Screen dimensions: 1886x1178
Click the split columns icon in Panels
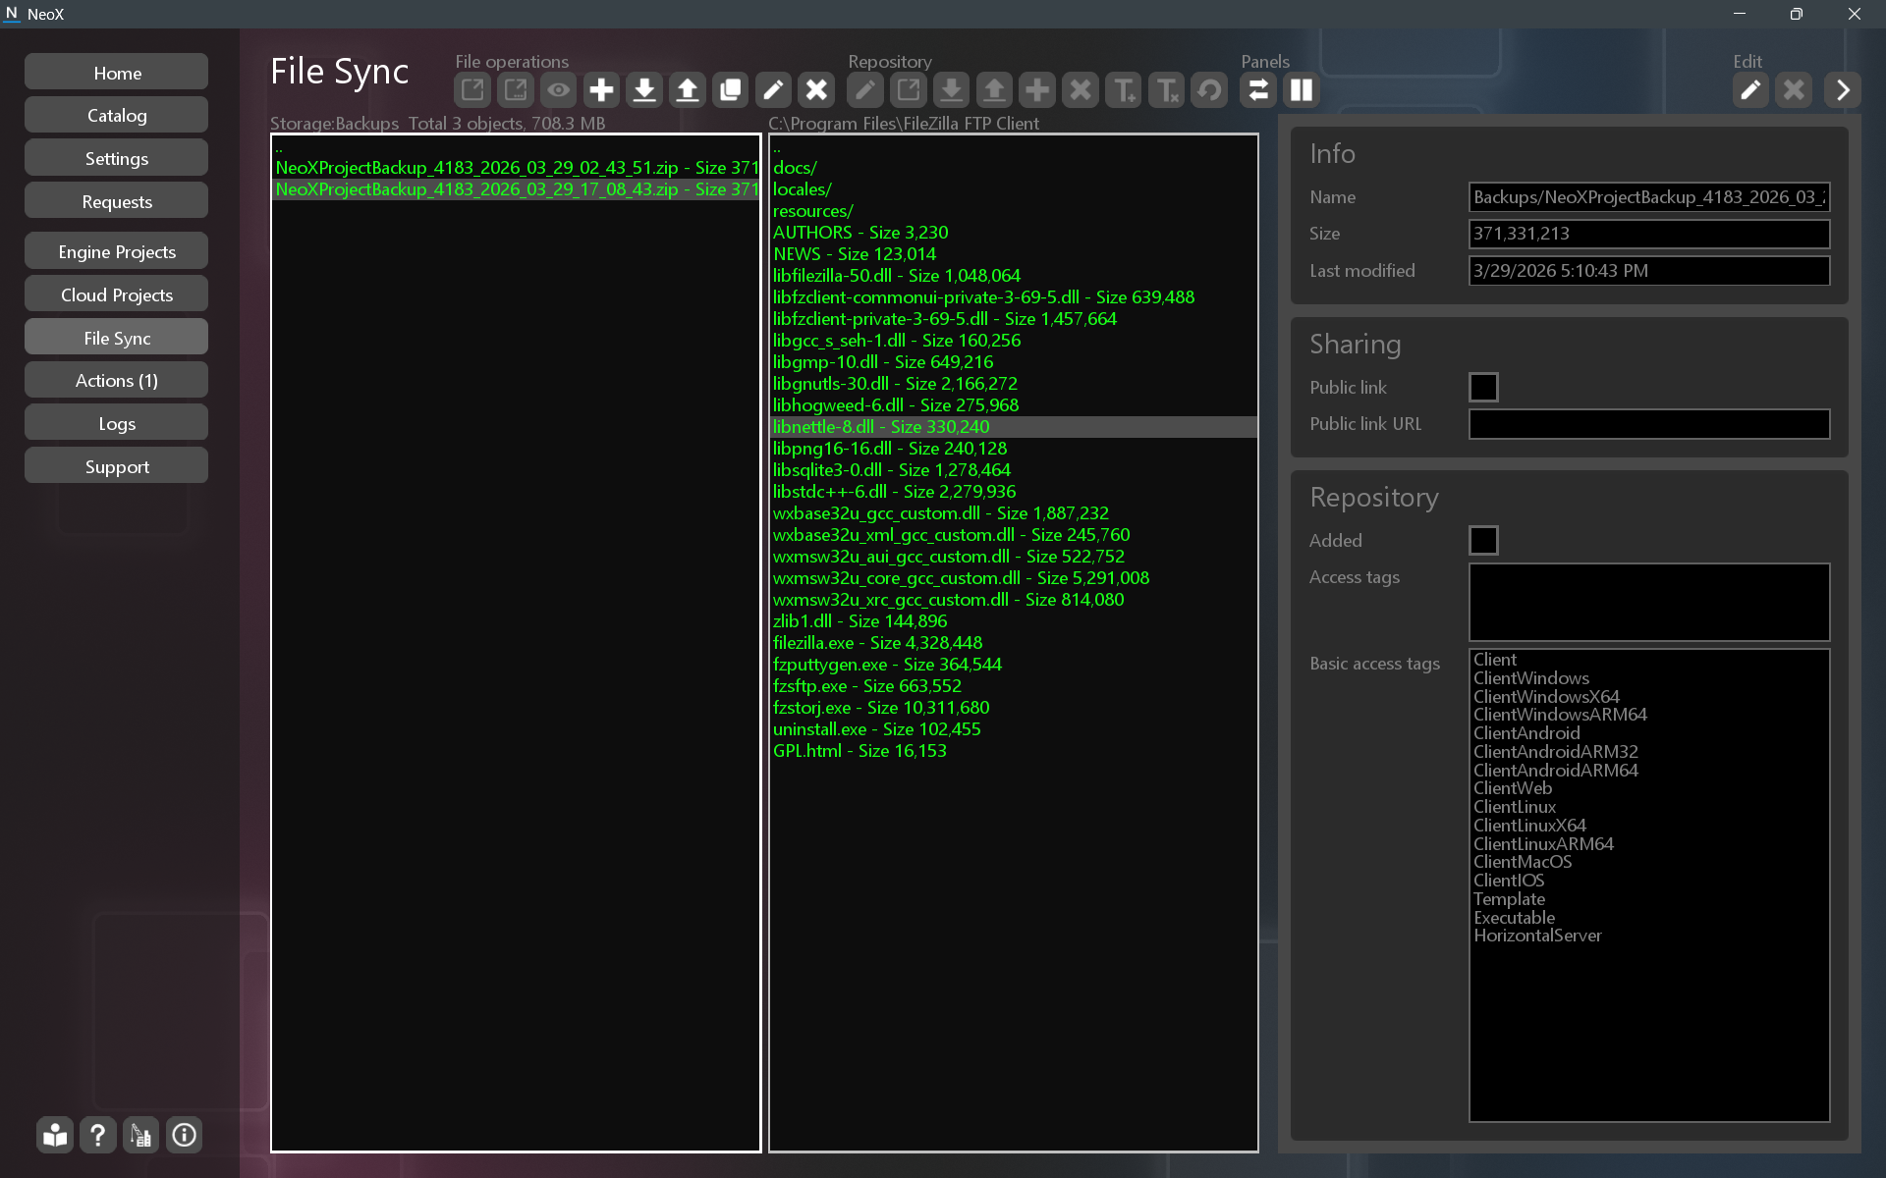tap(1301, 90)
